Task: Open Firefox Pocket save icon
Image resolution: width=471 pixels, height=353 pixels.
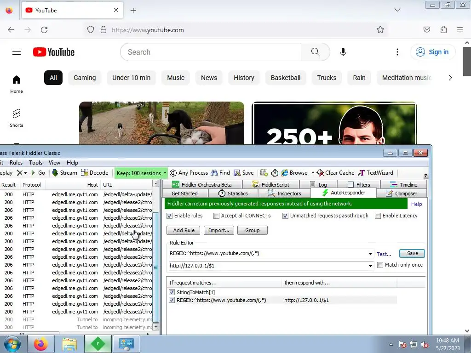Action: pyautogui.click(x=427, y=29)
